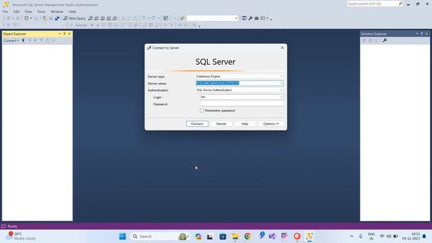Open the Help menu in menu bar

click(x=72, y=11)
